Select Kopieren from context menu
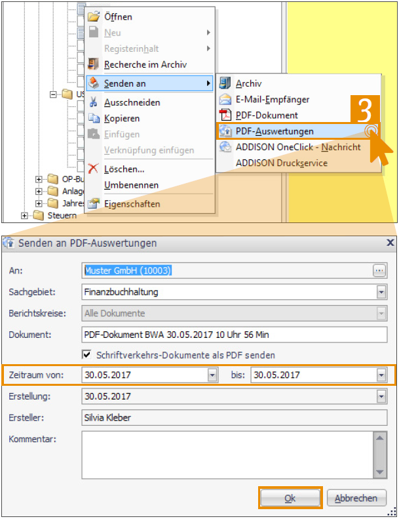This screenshot has width=399, height=519. [x=150, y=118]
